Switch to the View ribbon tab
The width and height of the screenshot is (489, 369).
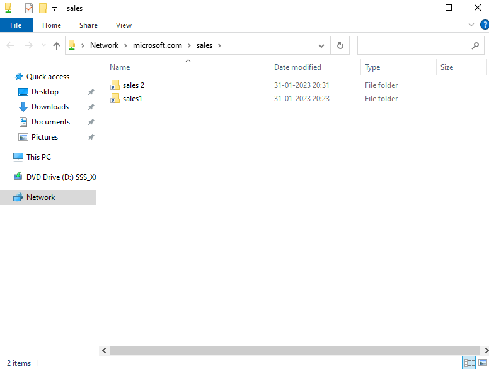tap(124, 25)
